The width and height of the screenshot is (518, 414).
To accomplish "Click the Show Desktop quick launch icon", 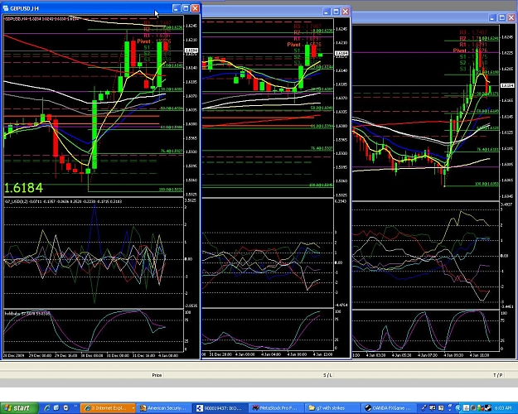I will point(56,408).
